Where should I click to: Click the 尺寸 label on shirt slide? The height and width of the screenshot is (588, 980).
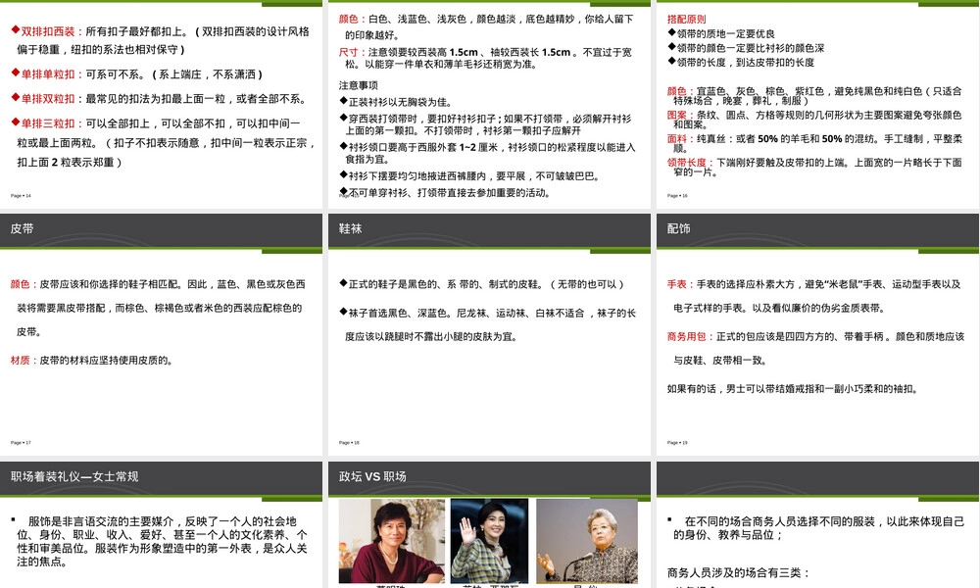pyautogui.click(x=348, y=53)
